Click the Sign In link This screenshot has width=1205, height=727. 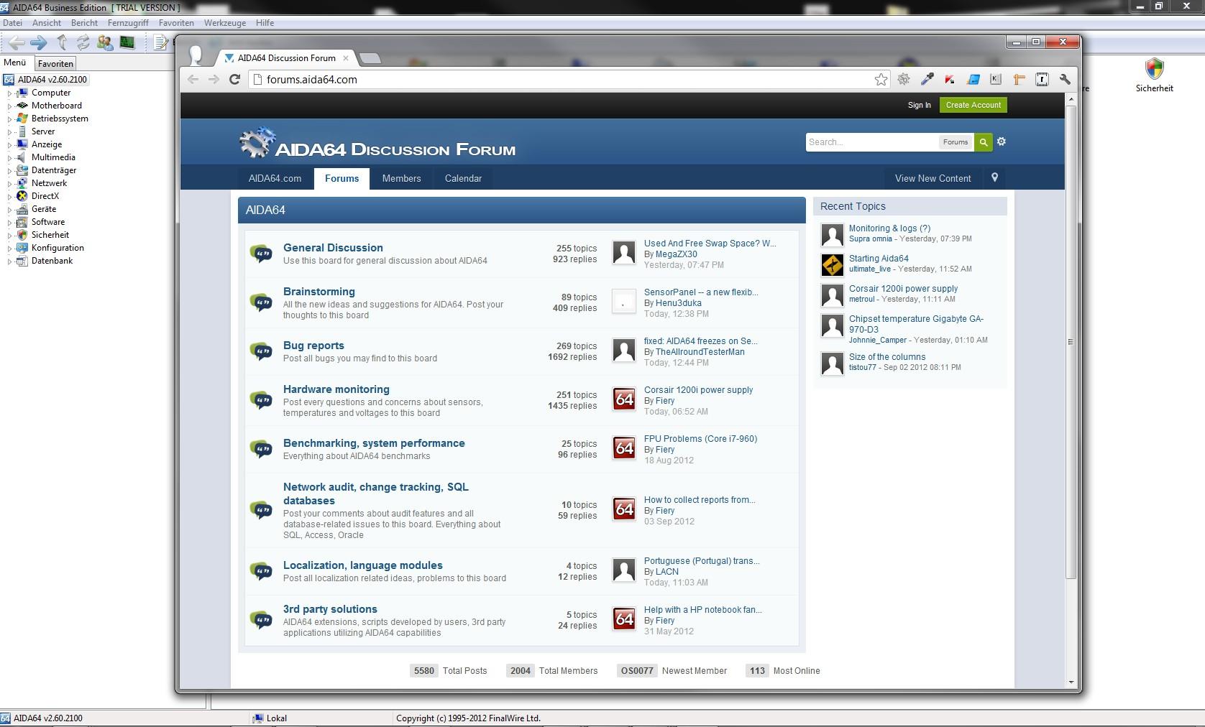919,105
